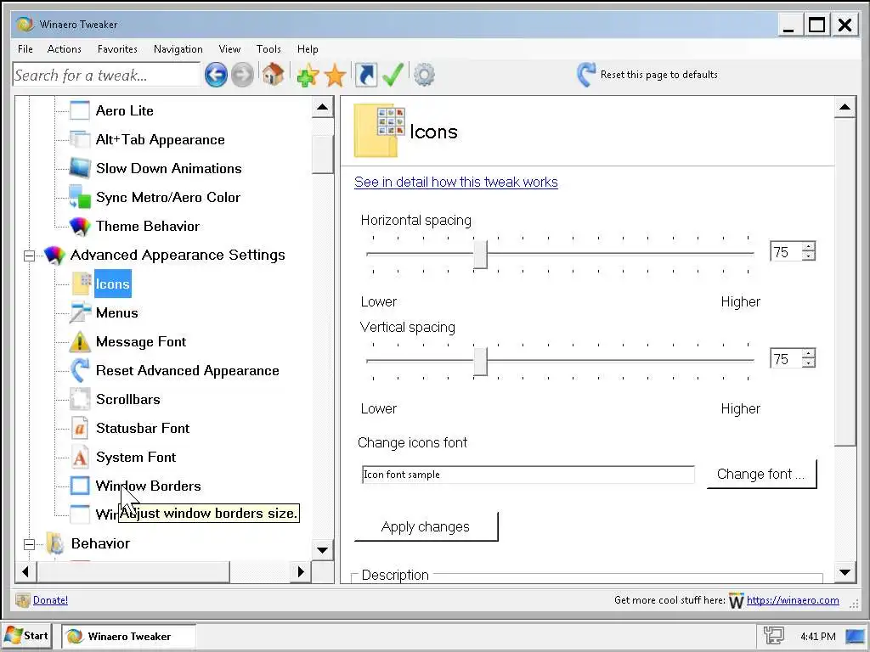Screen dimensions: 870x652
Task: Click the Reset Advanced Appearance arrow icon
Action: coord(80,370)
